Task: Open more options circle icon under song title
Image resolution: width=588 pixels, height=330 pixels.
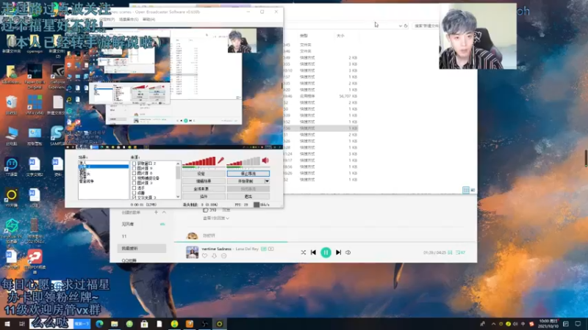Action: pos(224,256)
